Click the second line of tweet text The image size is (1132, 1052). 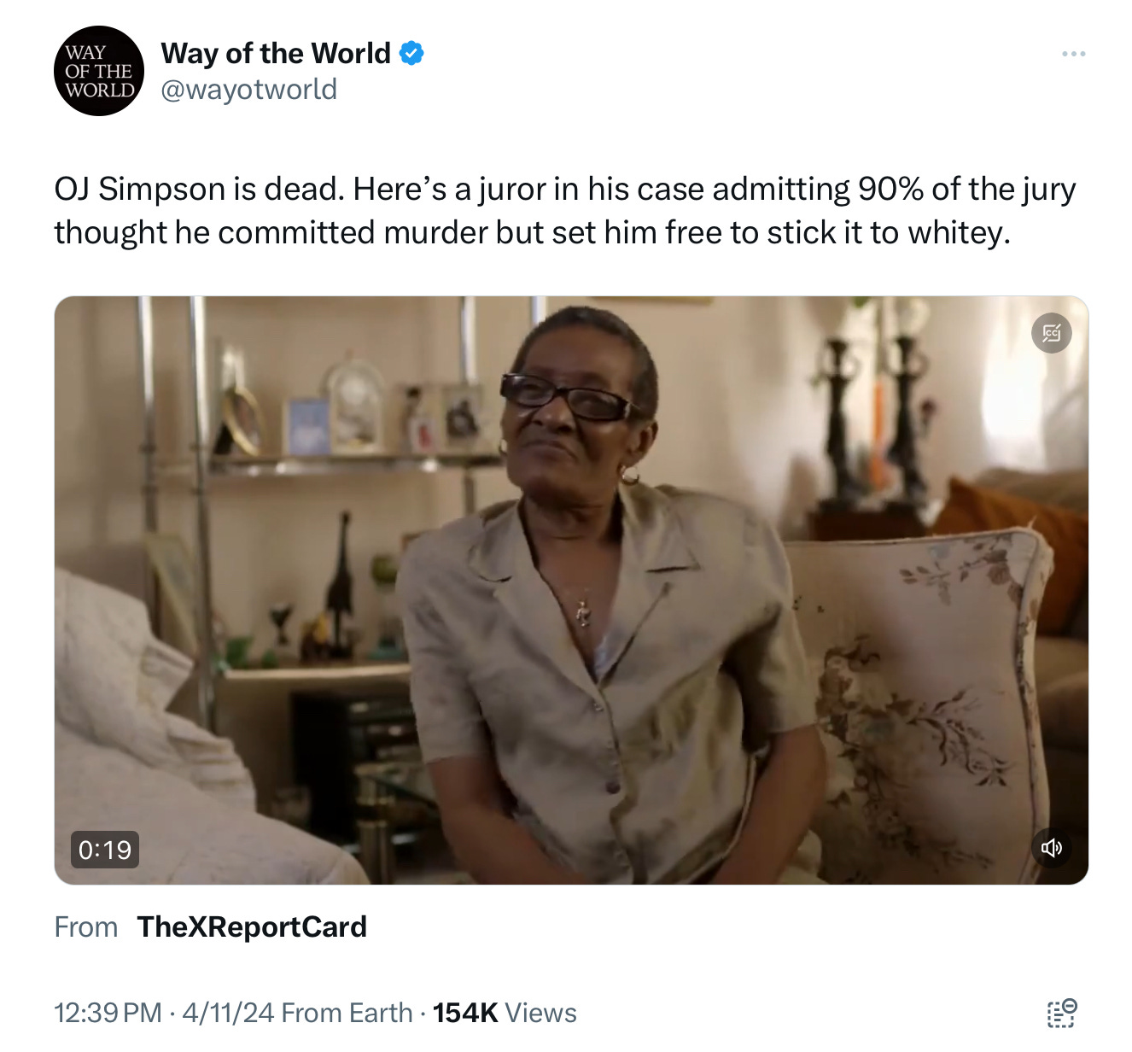pyautogui.click(x=533, y=232)
